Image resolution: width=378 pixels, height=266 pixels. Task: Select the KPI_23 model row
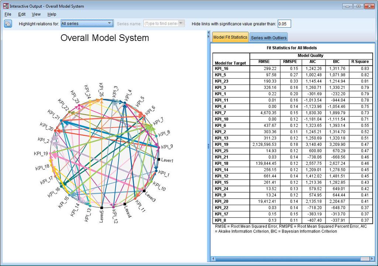(x=292, y=81)
